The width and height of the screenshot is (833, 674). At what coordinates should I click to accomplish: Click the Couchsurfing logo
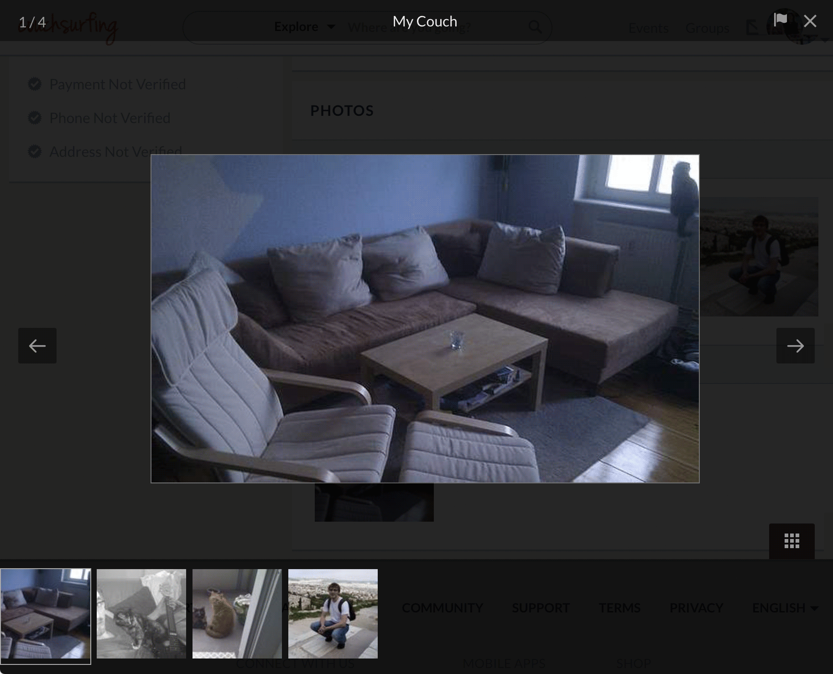[68, 27]
